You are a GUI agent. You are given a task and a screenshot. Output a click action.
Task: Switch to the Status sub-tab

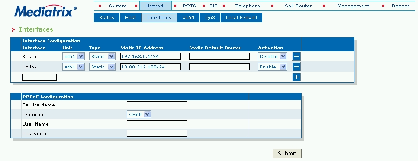click(x=106, y=18)
